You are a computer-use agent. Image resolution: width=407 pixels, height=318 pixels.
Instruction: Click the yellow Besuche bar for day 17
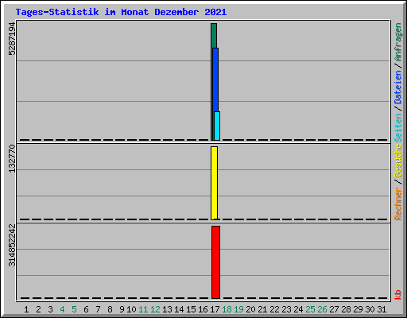215,183
